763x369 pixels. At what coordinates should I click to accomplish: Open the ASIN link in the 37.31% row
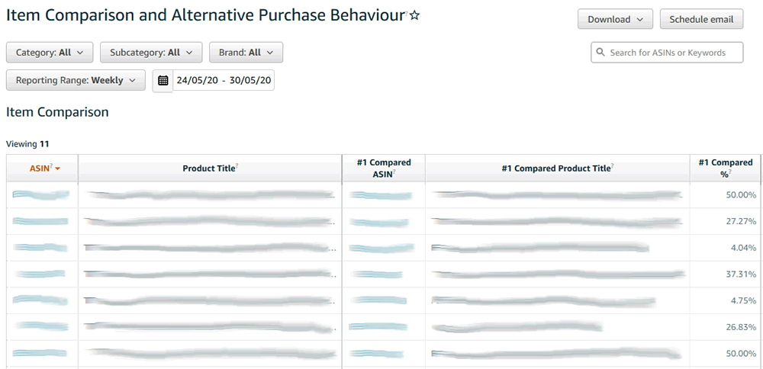[x=40, y=274]
